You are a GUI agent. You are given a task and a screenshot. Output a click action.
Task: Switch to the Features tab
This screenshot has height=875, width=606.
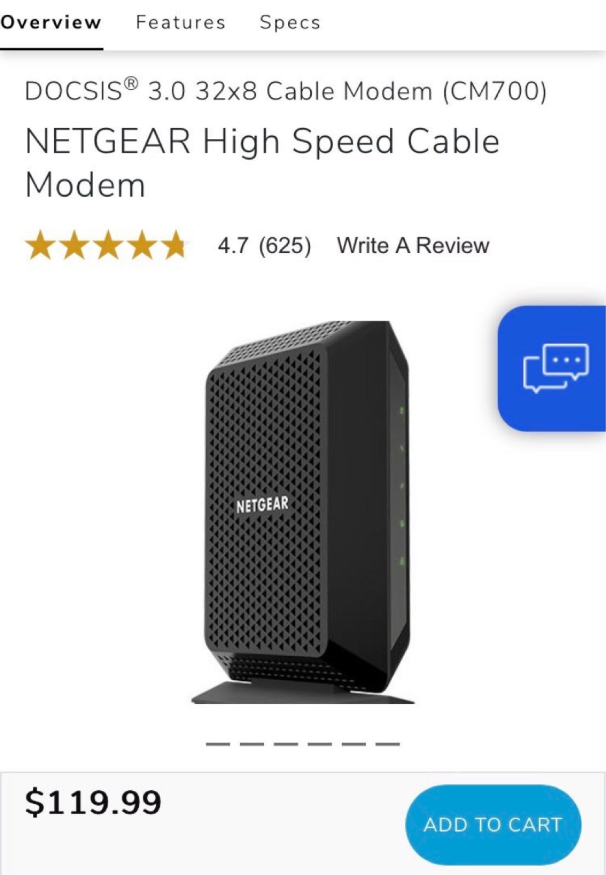pos(180,22)
